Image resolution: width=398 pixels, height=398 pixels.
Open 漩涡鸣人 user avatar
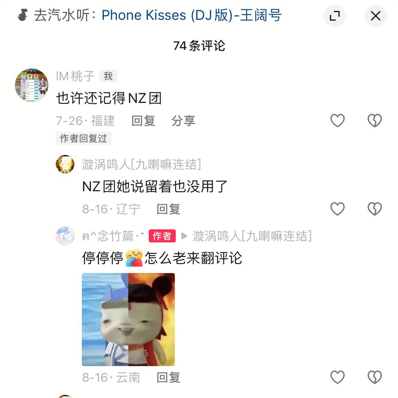(65, 164)
